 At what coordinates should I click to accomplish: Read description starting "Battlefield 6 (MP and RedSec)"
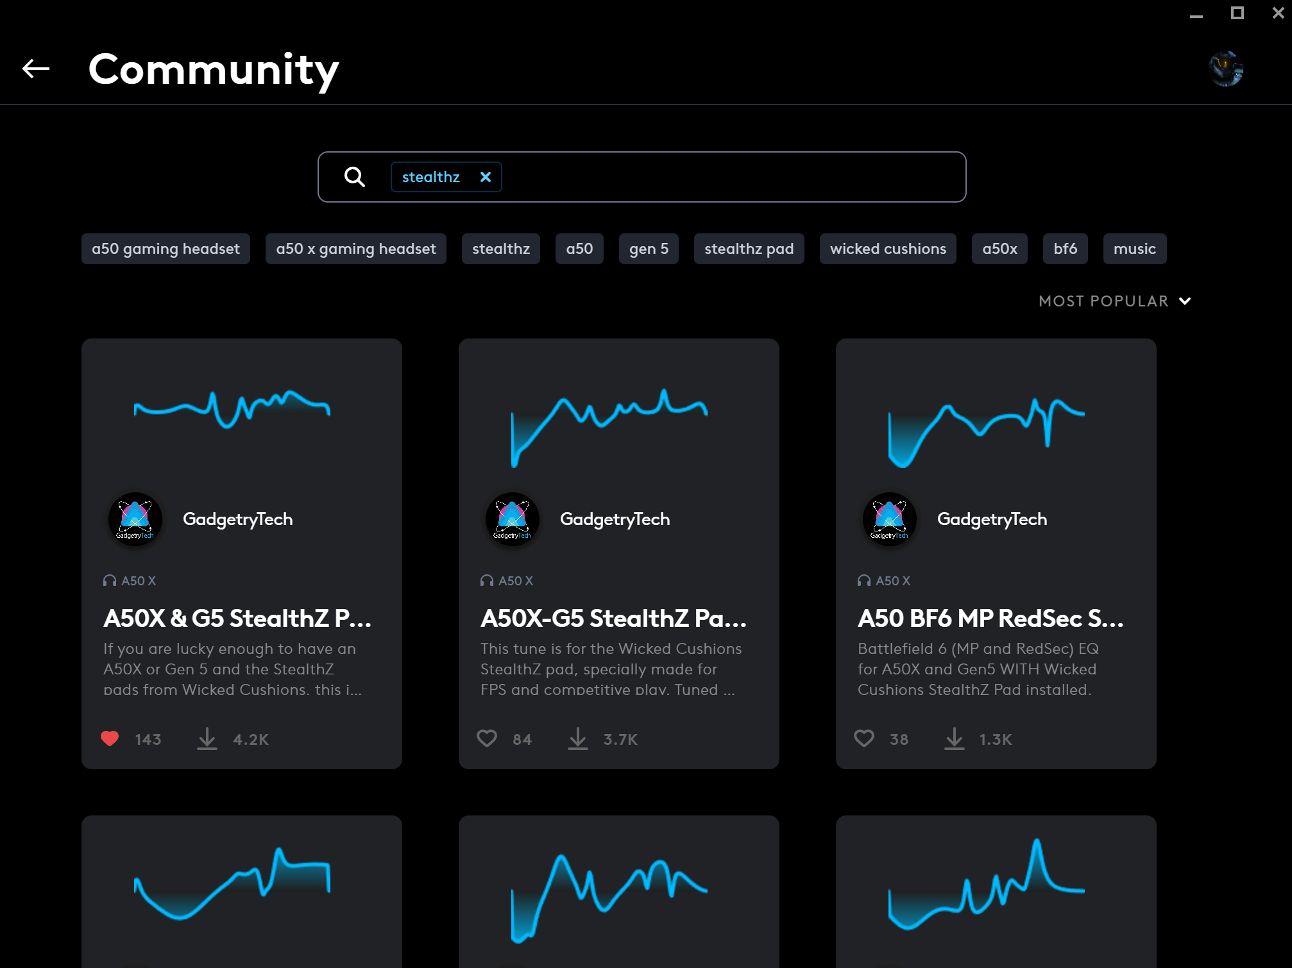978,669
